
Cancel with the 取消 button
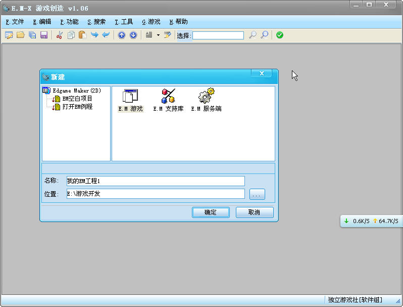(255, 212)
